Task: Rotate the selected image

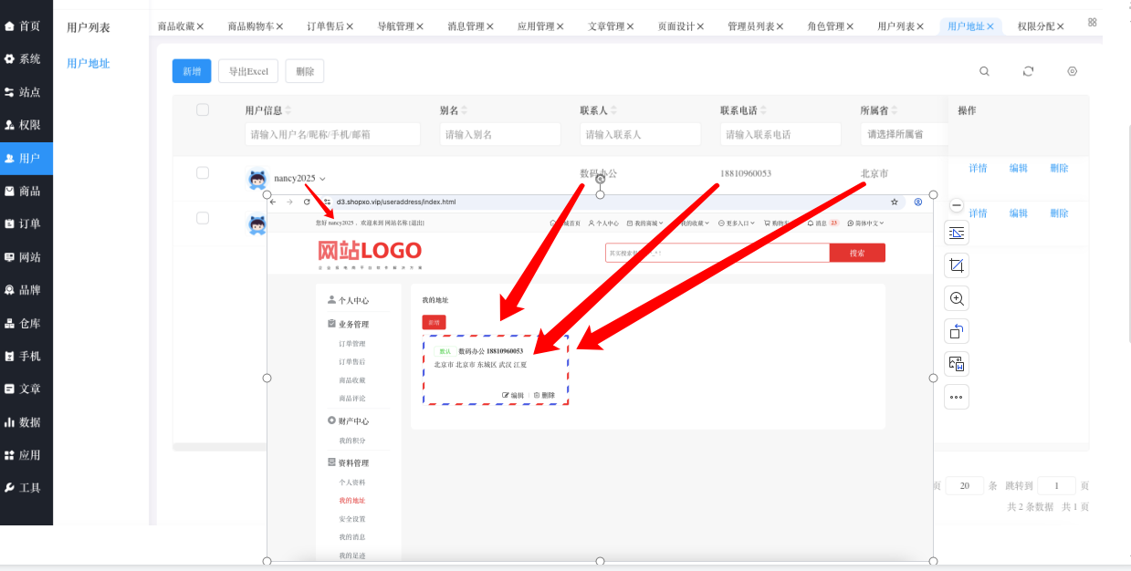Action: click(x=957, y=331)
